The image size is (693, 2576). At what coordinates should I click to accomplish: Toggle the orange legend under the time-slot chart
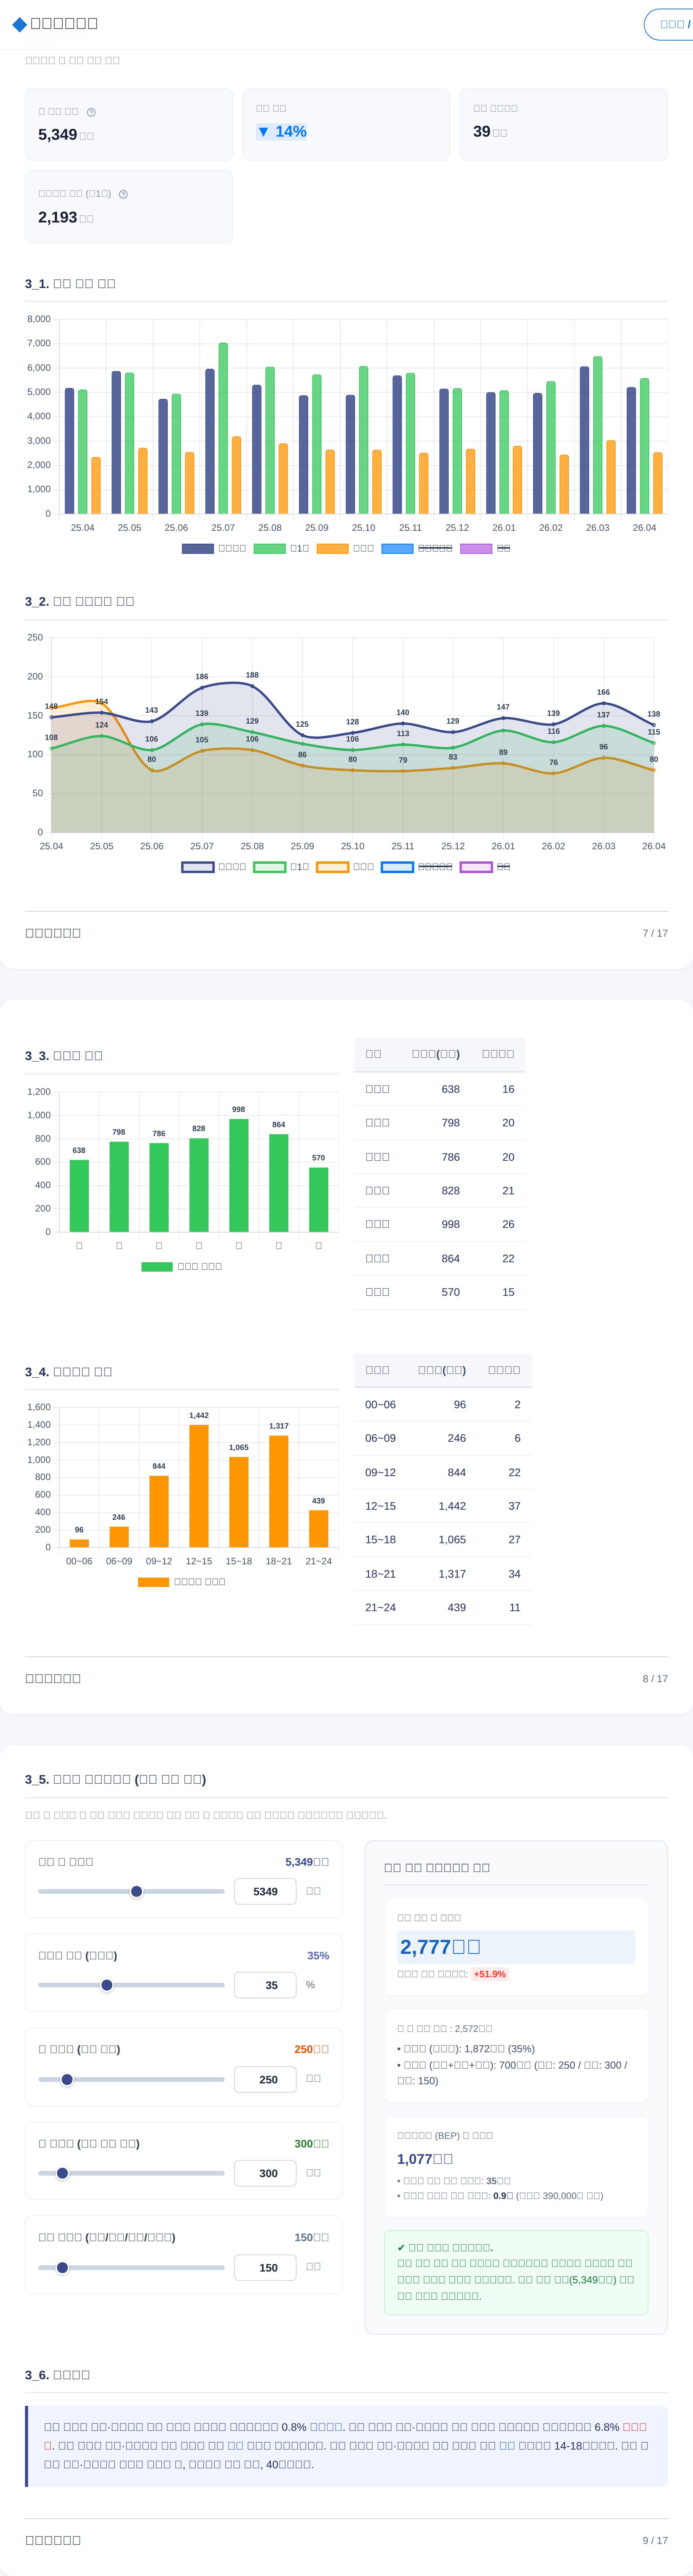pos(182,1582)
